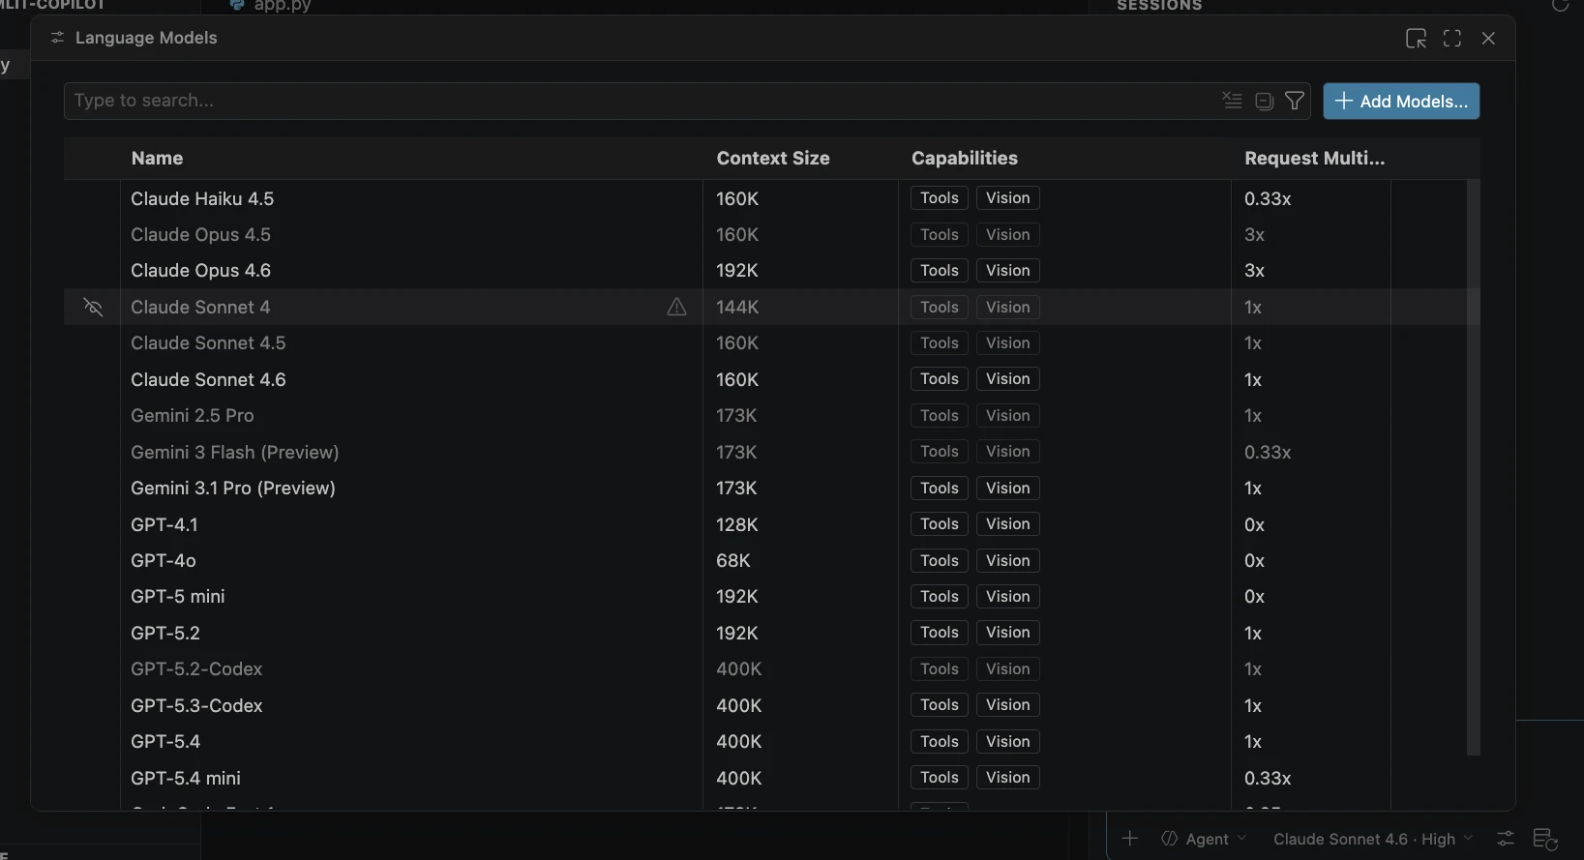Click the server refresh icon in chat bar

click(1544, 839)
